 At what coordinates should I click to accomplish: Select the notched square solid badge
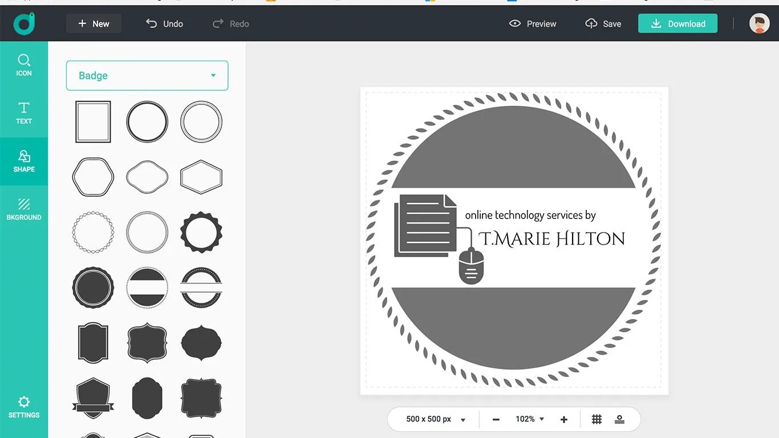pyautogui.click(x=201, y=398)
